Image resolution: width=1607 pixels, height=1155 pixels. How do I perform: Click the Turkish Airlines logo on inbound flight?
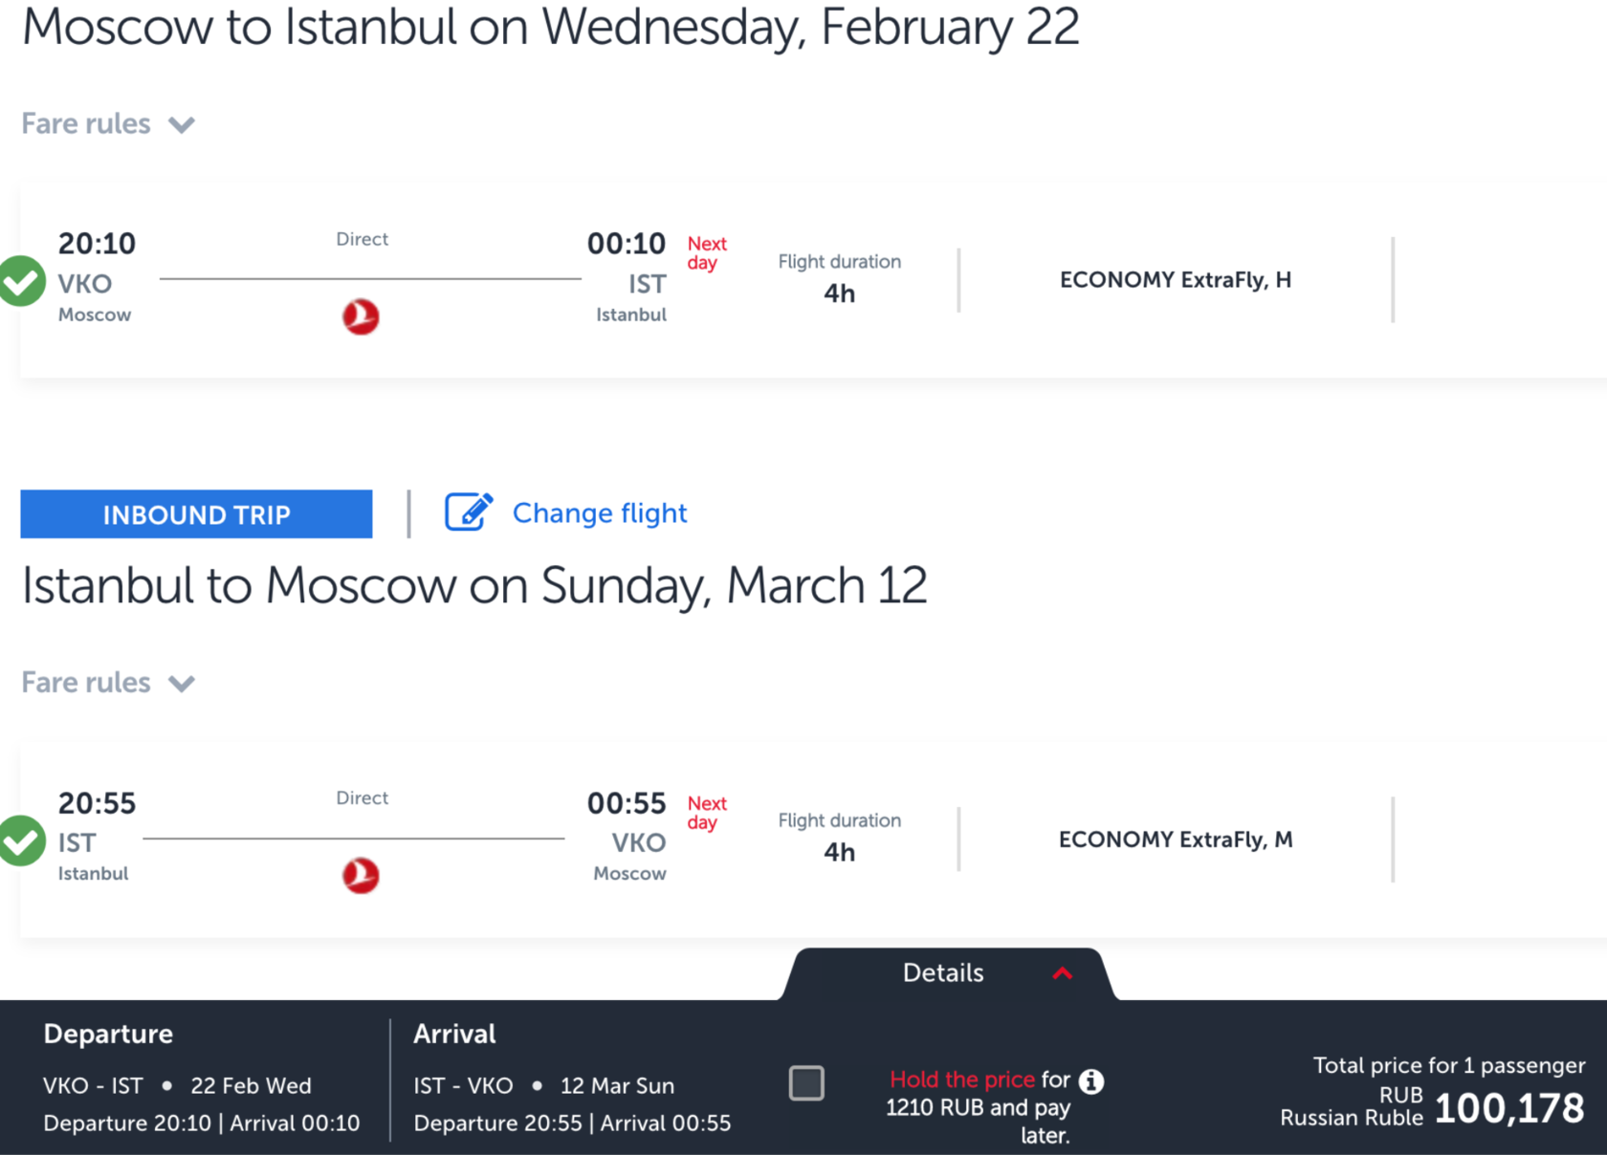point(361,876)
